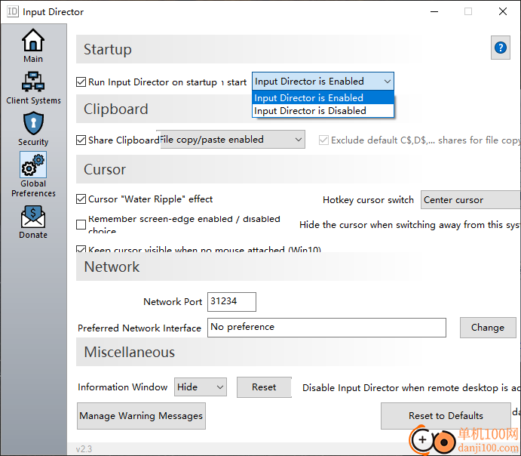
Task: Toggle Keep cursor visible when no mouse checkbox
Action: coord(81,249)
